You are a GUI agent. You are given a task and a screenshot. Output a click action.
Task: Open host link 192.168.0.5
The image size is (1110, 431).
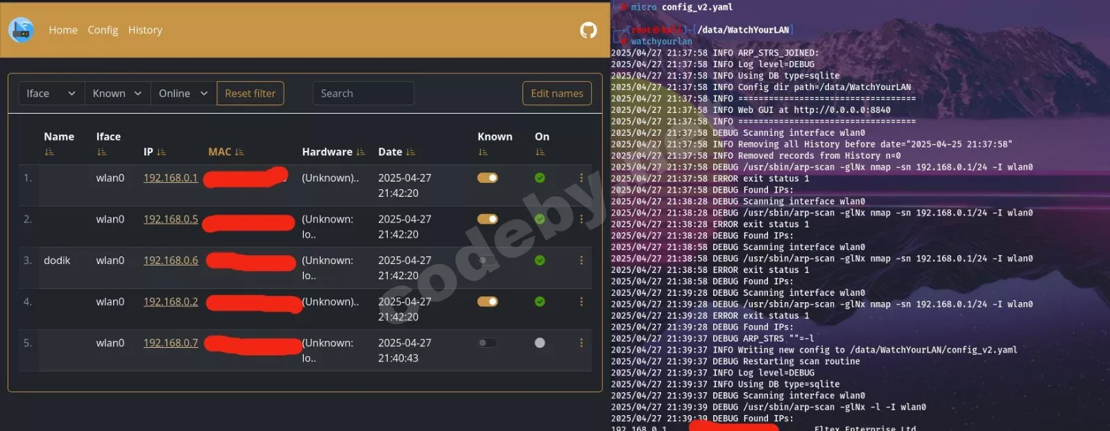pos(171,219)
